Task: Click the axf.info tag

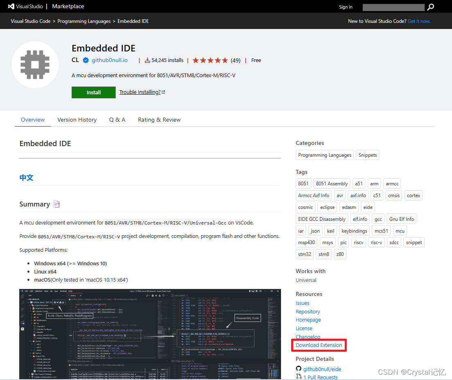Action: click(358, 196)
